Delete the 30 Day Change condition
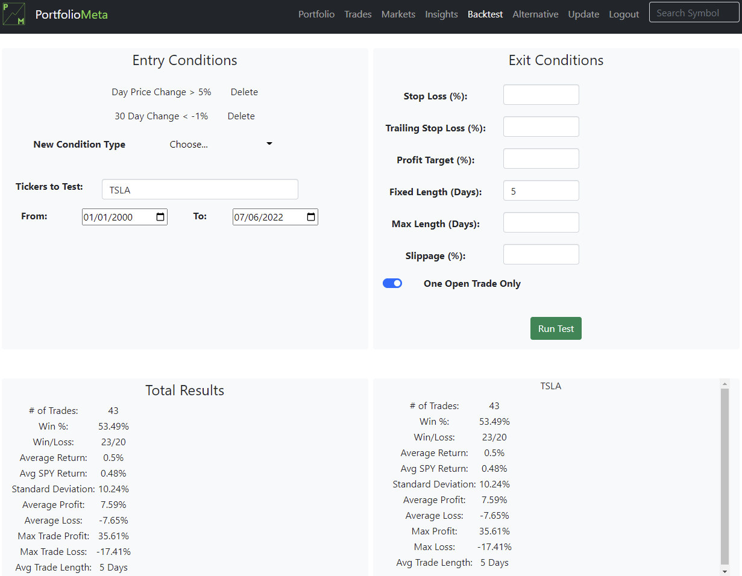Viewport: 742px width, 576px height. pos(241,116)
